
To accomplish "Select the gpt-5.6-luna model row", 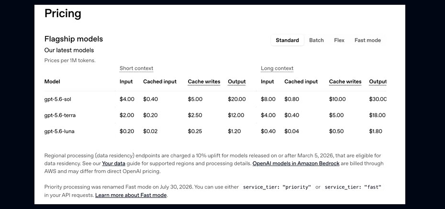I will coord(215,132).
